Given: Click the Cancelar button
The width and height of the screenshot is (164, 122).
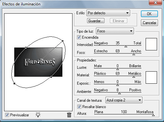Looking at the screenshot, I should [149, 22].
